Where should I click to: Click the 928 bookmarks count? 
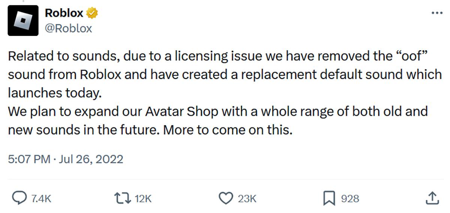coord(349,199)
